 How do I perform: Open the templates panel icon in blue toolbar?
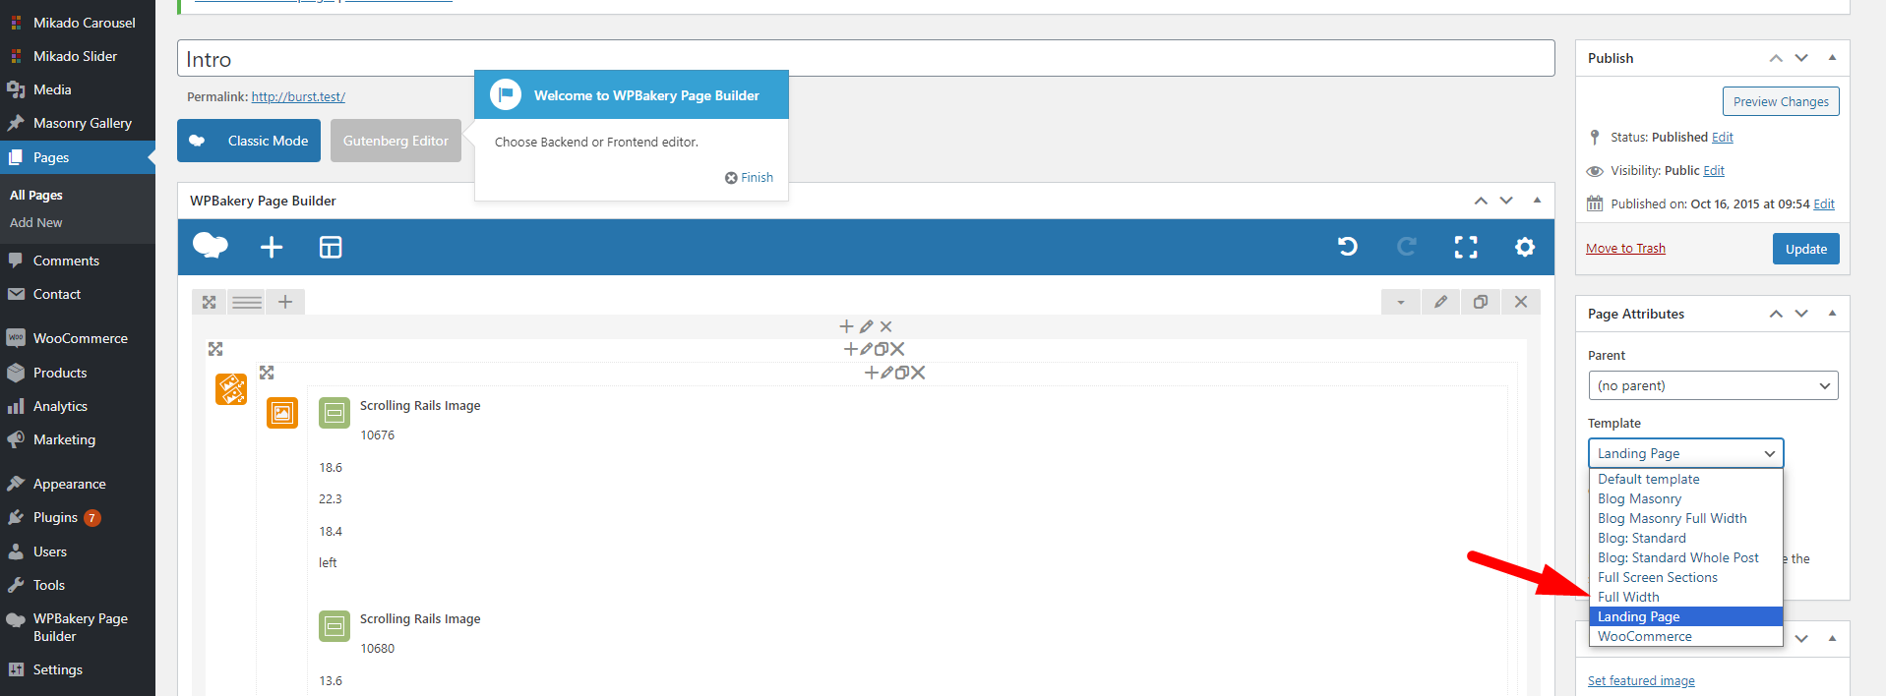pos(331,247)
